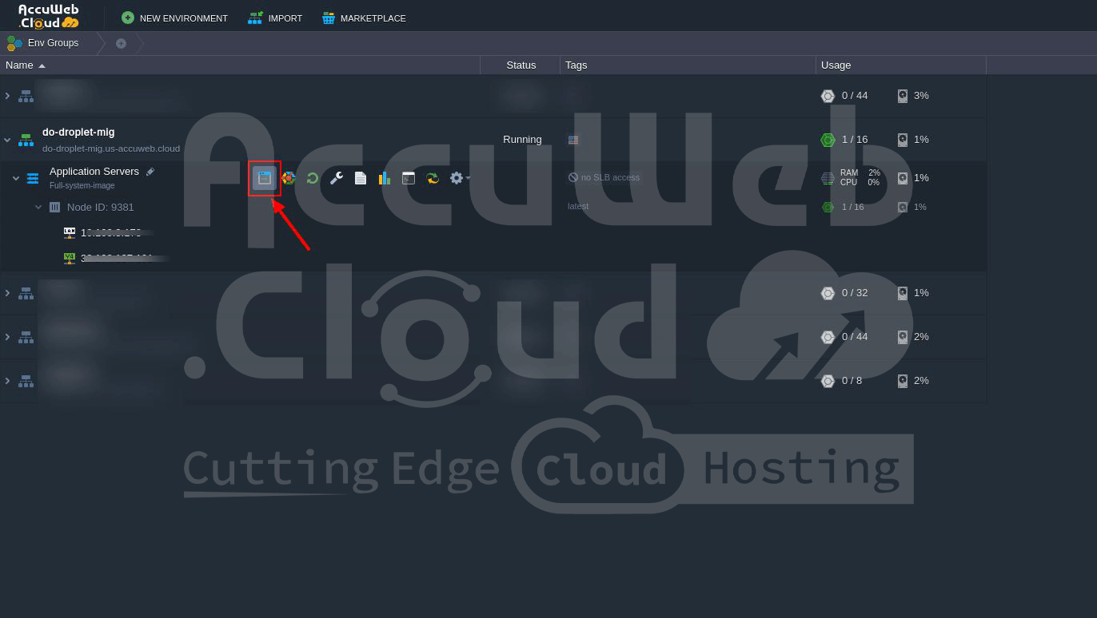Show Statistics bar chart icon

click(385, 178)
